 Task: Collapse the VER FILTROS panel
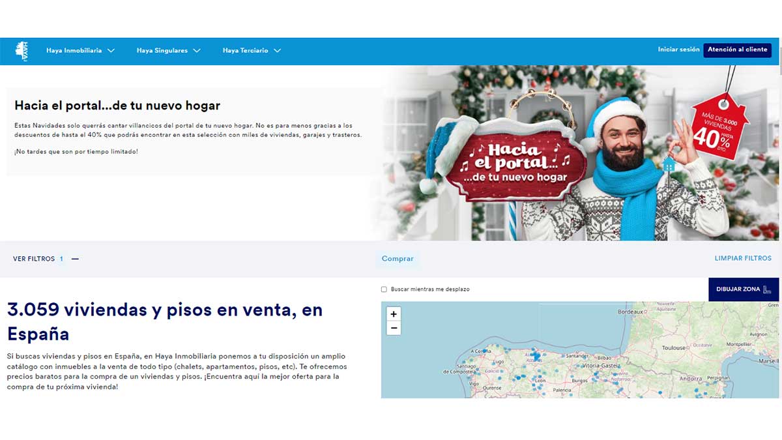(75, 258)
